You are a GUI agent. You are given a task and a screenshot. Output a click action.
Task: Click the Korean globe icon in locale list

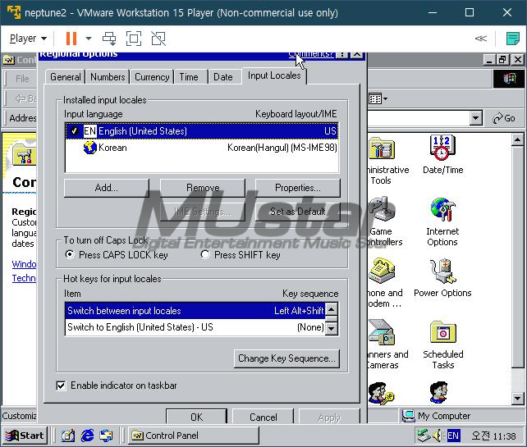(x=90, y=148)
